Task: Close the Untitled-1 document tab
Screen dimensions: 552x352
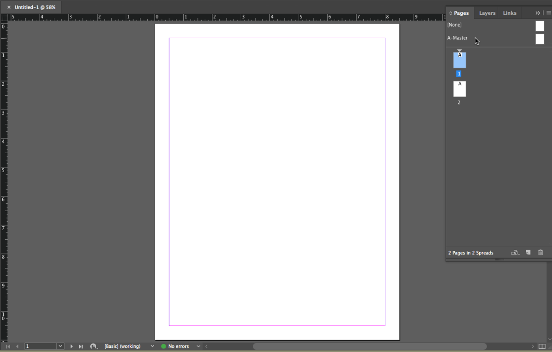Action: [9, 7]
